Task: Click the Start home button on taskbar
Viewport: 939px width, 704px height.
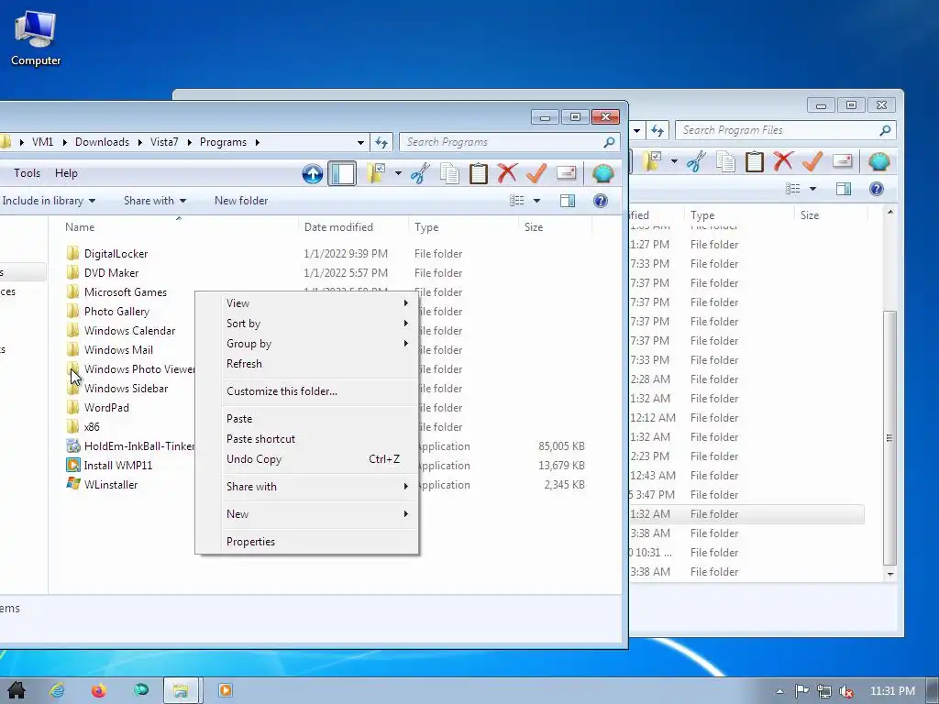Action: 17,690
